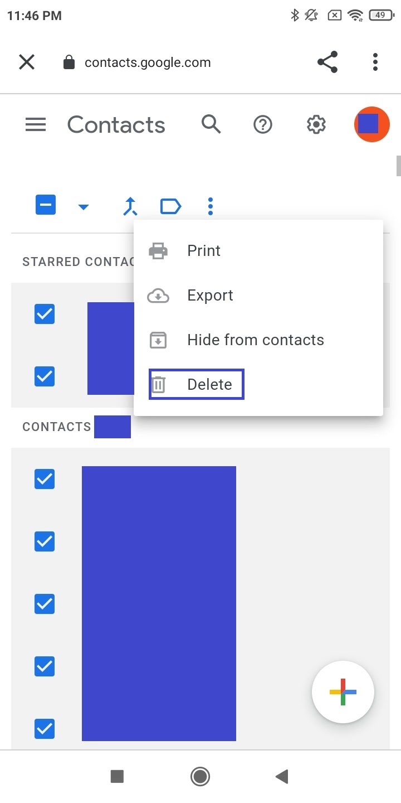Uncheck the first starred contact checkbox

point(45,314)
